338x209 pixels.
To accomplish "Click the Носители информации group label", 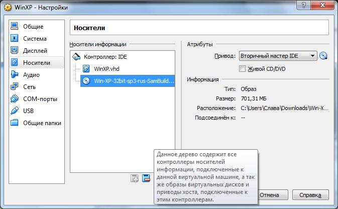I will coord(98,44).
